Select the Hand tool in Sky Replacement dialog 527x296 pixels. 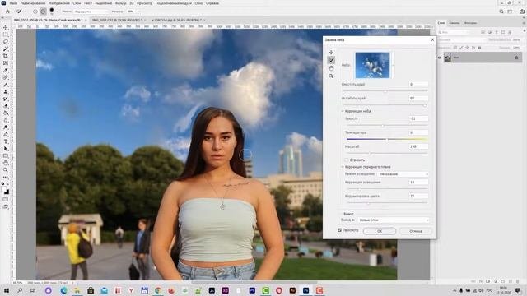[331, 68]
